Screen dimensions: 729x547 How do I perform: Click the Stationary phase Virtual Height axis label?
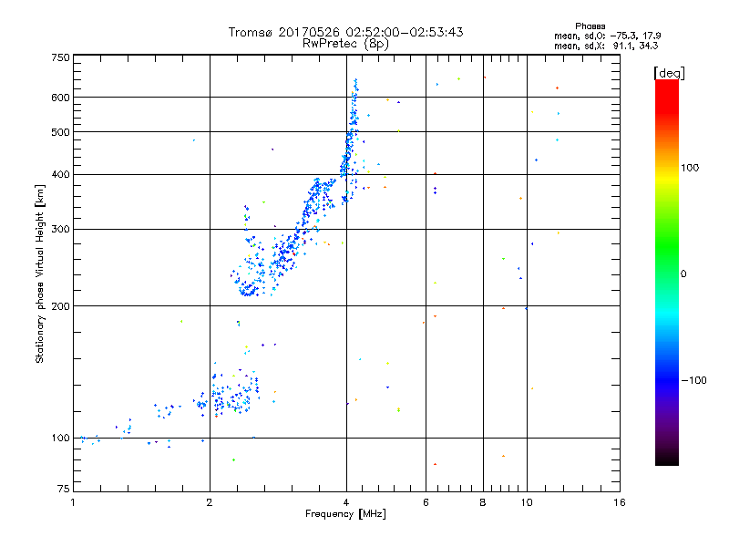tap(40, 273)
